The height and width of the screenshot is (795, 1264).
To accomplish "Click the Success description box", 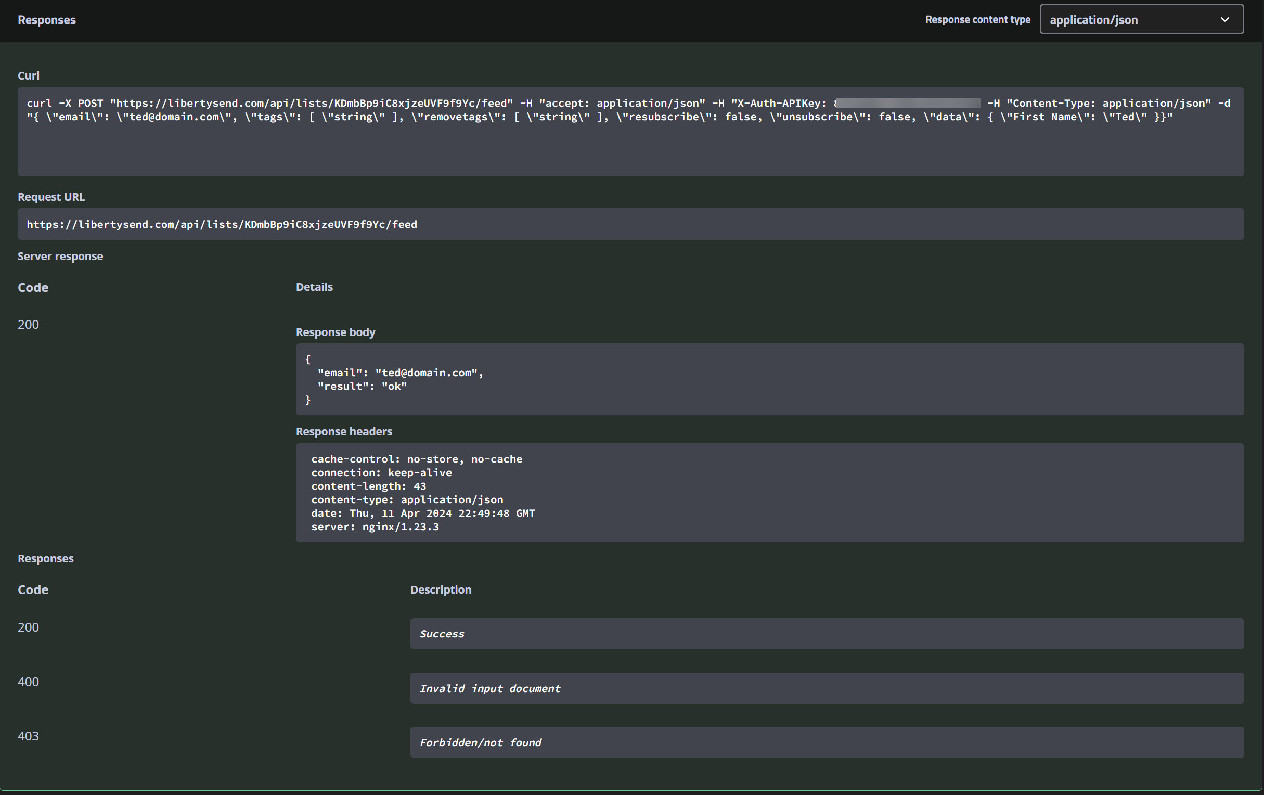I will tap(827, 634).
